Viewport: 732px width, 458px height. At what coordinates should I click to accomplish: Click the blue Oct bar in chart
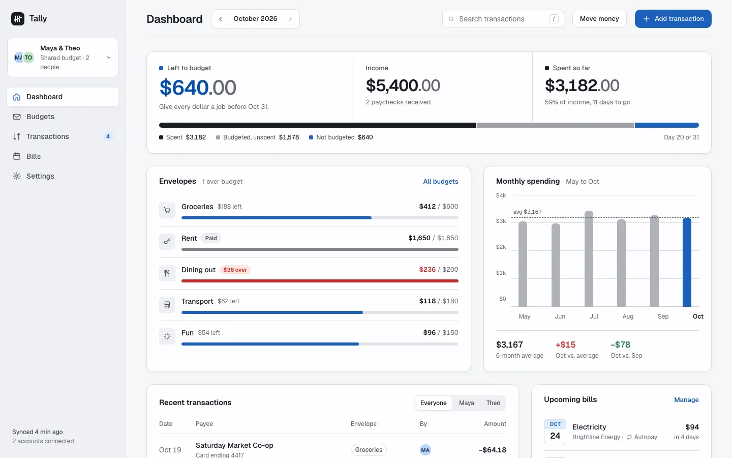(x=687, y=262)
